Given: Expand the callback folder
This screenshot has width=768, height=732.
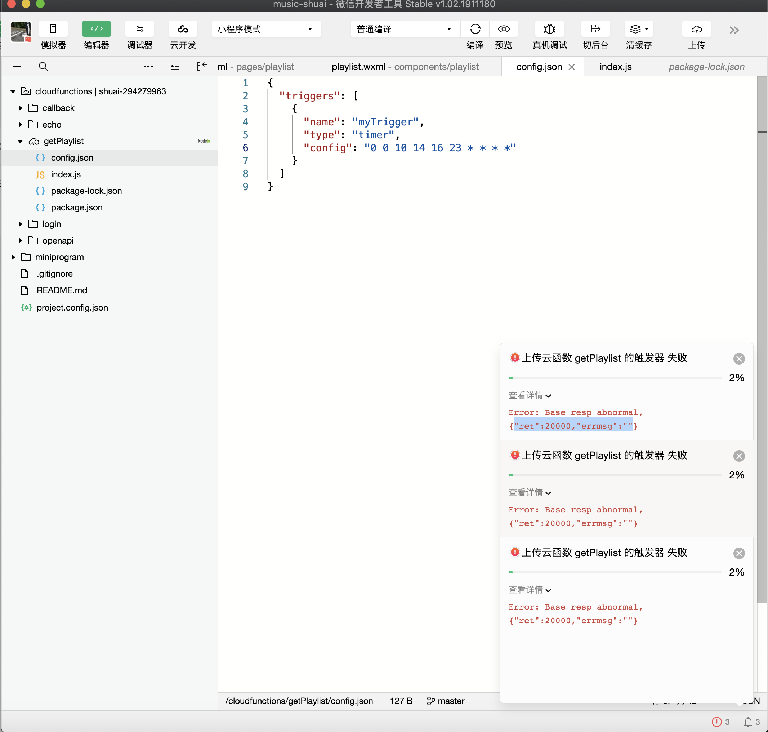Looking at the screenshot, I should 20,108.
